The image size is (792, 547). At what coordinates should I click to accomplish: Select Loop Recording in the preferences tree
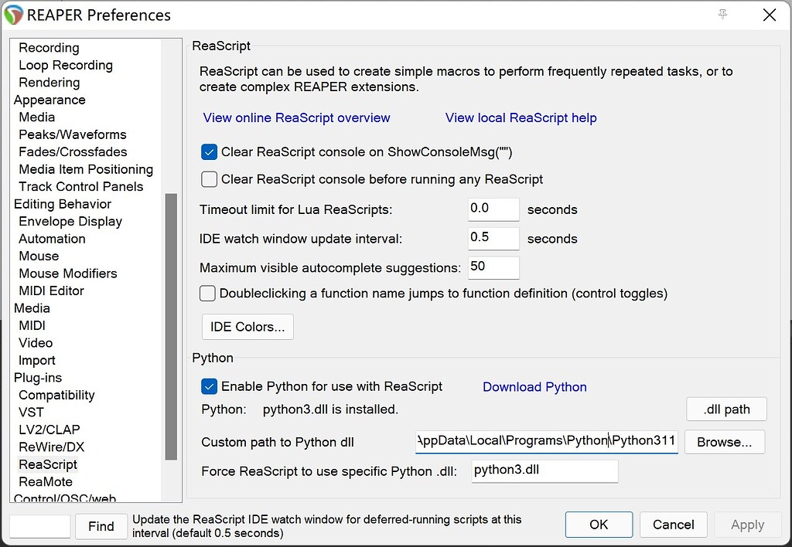coord(66,65)
